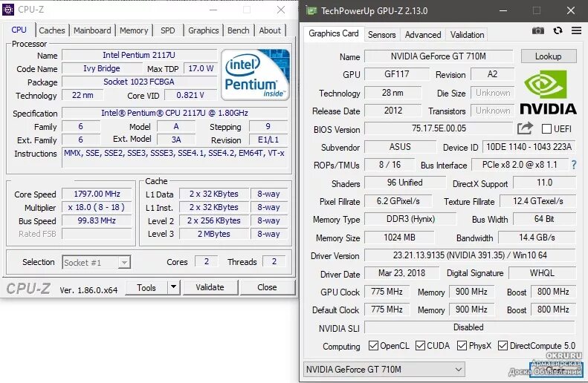Switch to the Caches tab

(x=52, y=30)
